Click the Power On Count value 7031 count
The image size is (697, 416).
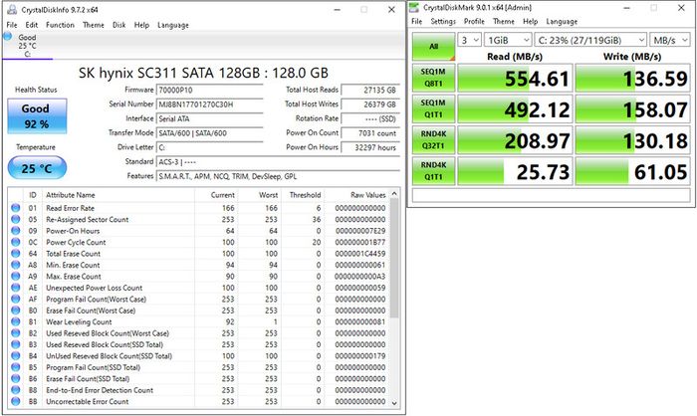(x=370, y=133)
